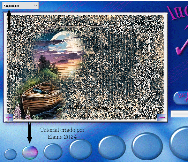This screenshot has width=188, height=162.
Task: Click the pink minus zoom button
Action: pos(162,117)
